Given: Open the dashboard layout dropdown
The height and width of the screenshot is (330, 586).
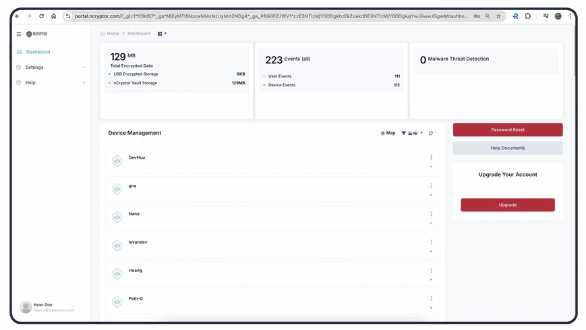Looking at the screenshot, I should click(162, 33).
